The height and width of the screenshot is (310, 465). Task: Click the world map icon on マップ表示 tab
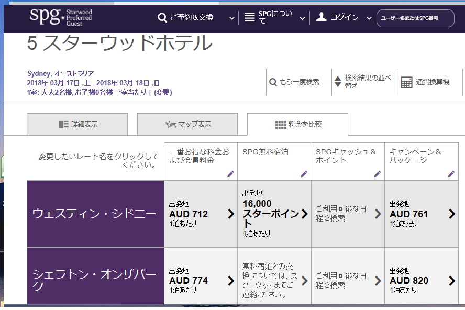(171, 125)
